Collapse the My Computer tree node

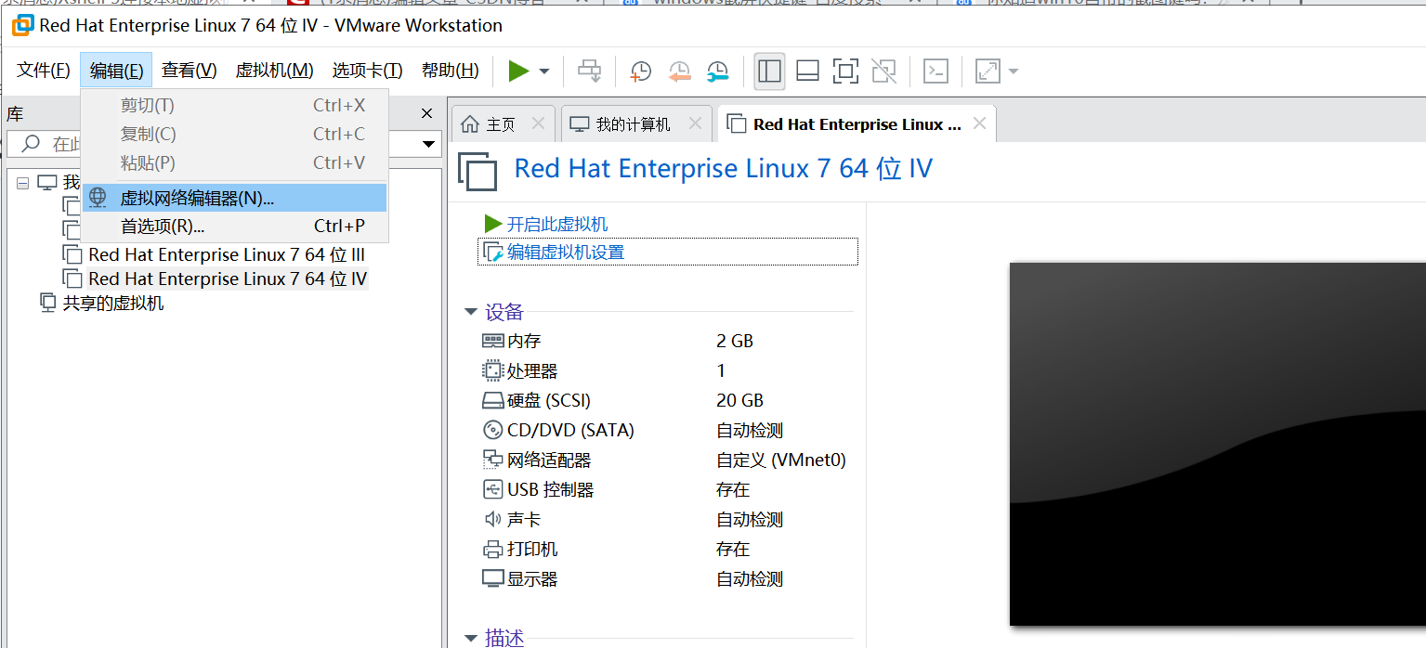[23, 183]
